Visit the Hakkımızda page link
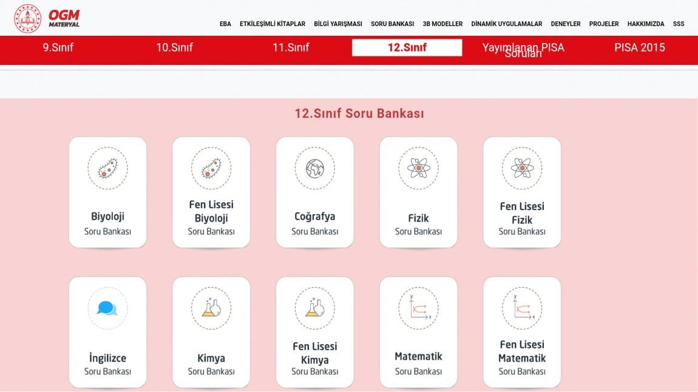This screenshot has height=392, width=698. (x=646, y=24)
